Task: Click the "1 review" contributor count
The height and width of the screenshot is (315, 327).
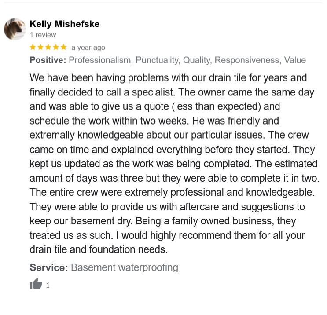Action: click(x=43, y=35)
